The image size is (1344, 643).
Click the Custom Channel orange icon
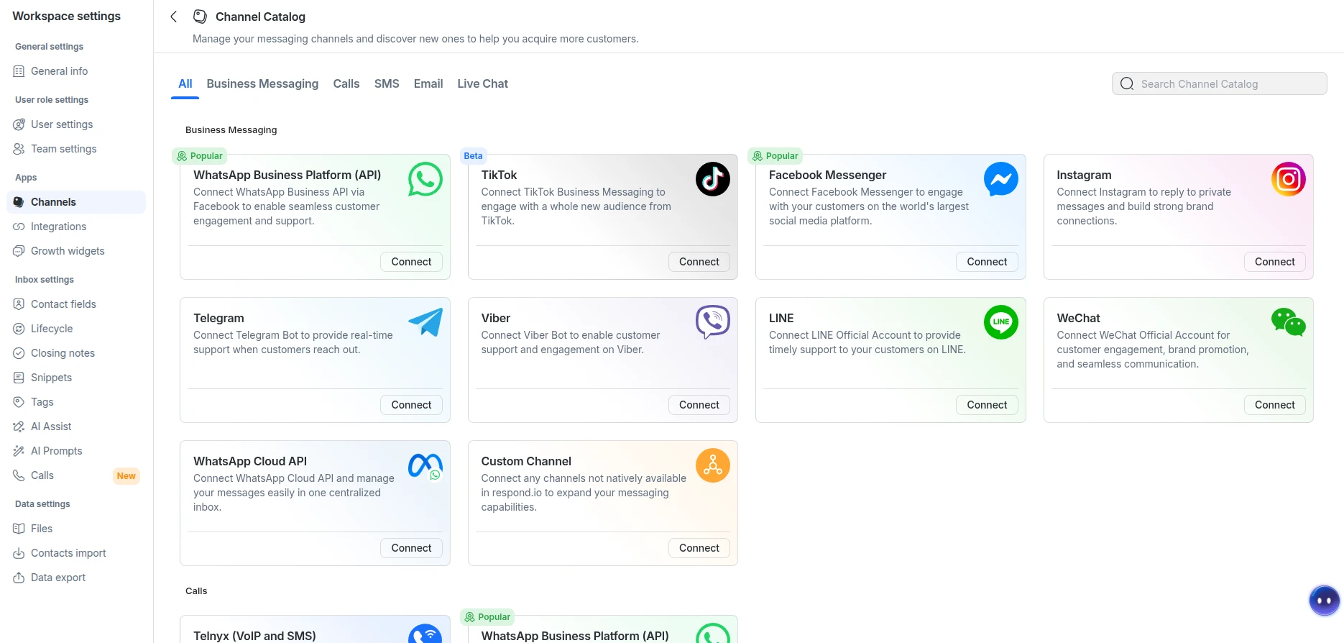pyautogui.click(x=713, y=465)
